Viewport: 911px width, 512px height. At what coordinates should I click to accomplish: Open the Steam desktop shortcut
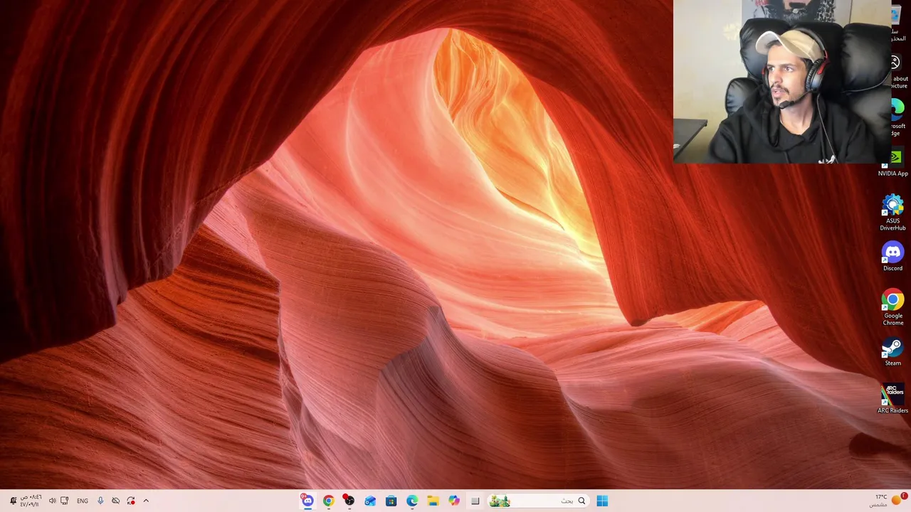coord(892,352)
